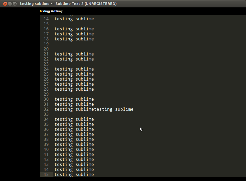The height and width of the screenshot is (181, 246).
Task: Place cursor at end of line 32
Action: coord(134,109)
